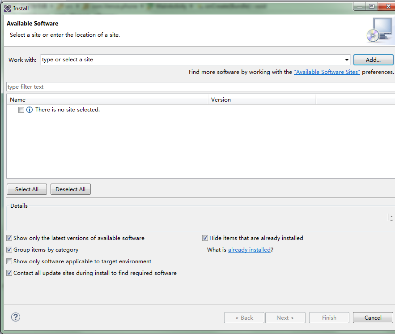Enable Show only software applicable to target environment
This screenshot has width=395, height=334.
pyautogui.click(x=9, y=261)
